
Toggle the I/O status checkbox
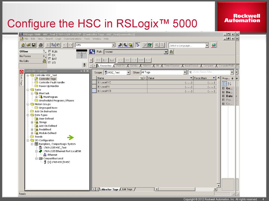tap(50, 62)
